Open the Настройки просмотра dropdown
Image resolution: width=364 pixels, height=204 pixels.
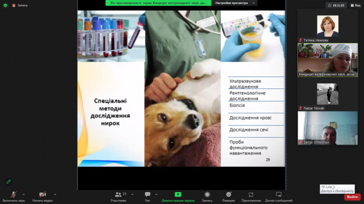[235, 3]
